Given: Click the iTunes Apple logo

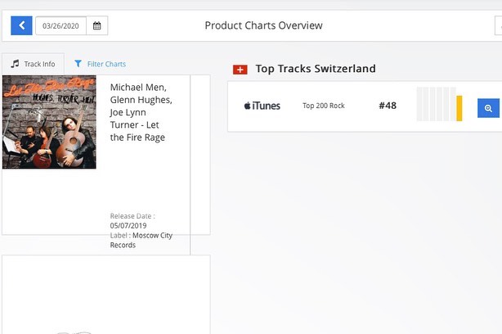Looking at the screenshot, I should coord(247,106).
